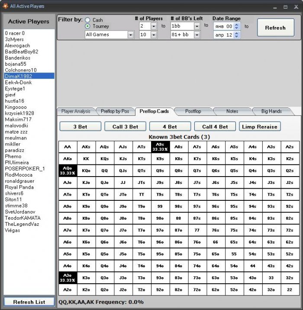This screenshot has width=303, height=310.
Task: Select player Royal Panda
Action: (x=29, y=187)
